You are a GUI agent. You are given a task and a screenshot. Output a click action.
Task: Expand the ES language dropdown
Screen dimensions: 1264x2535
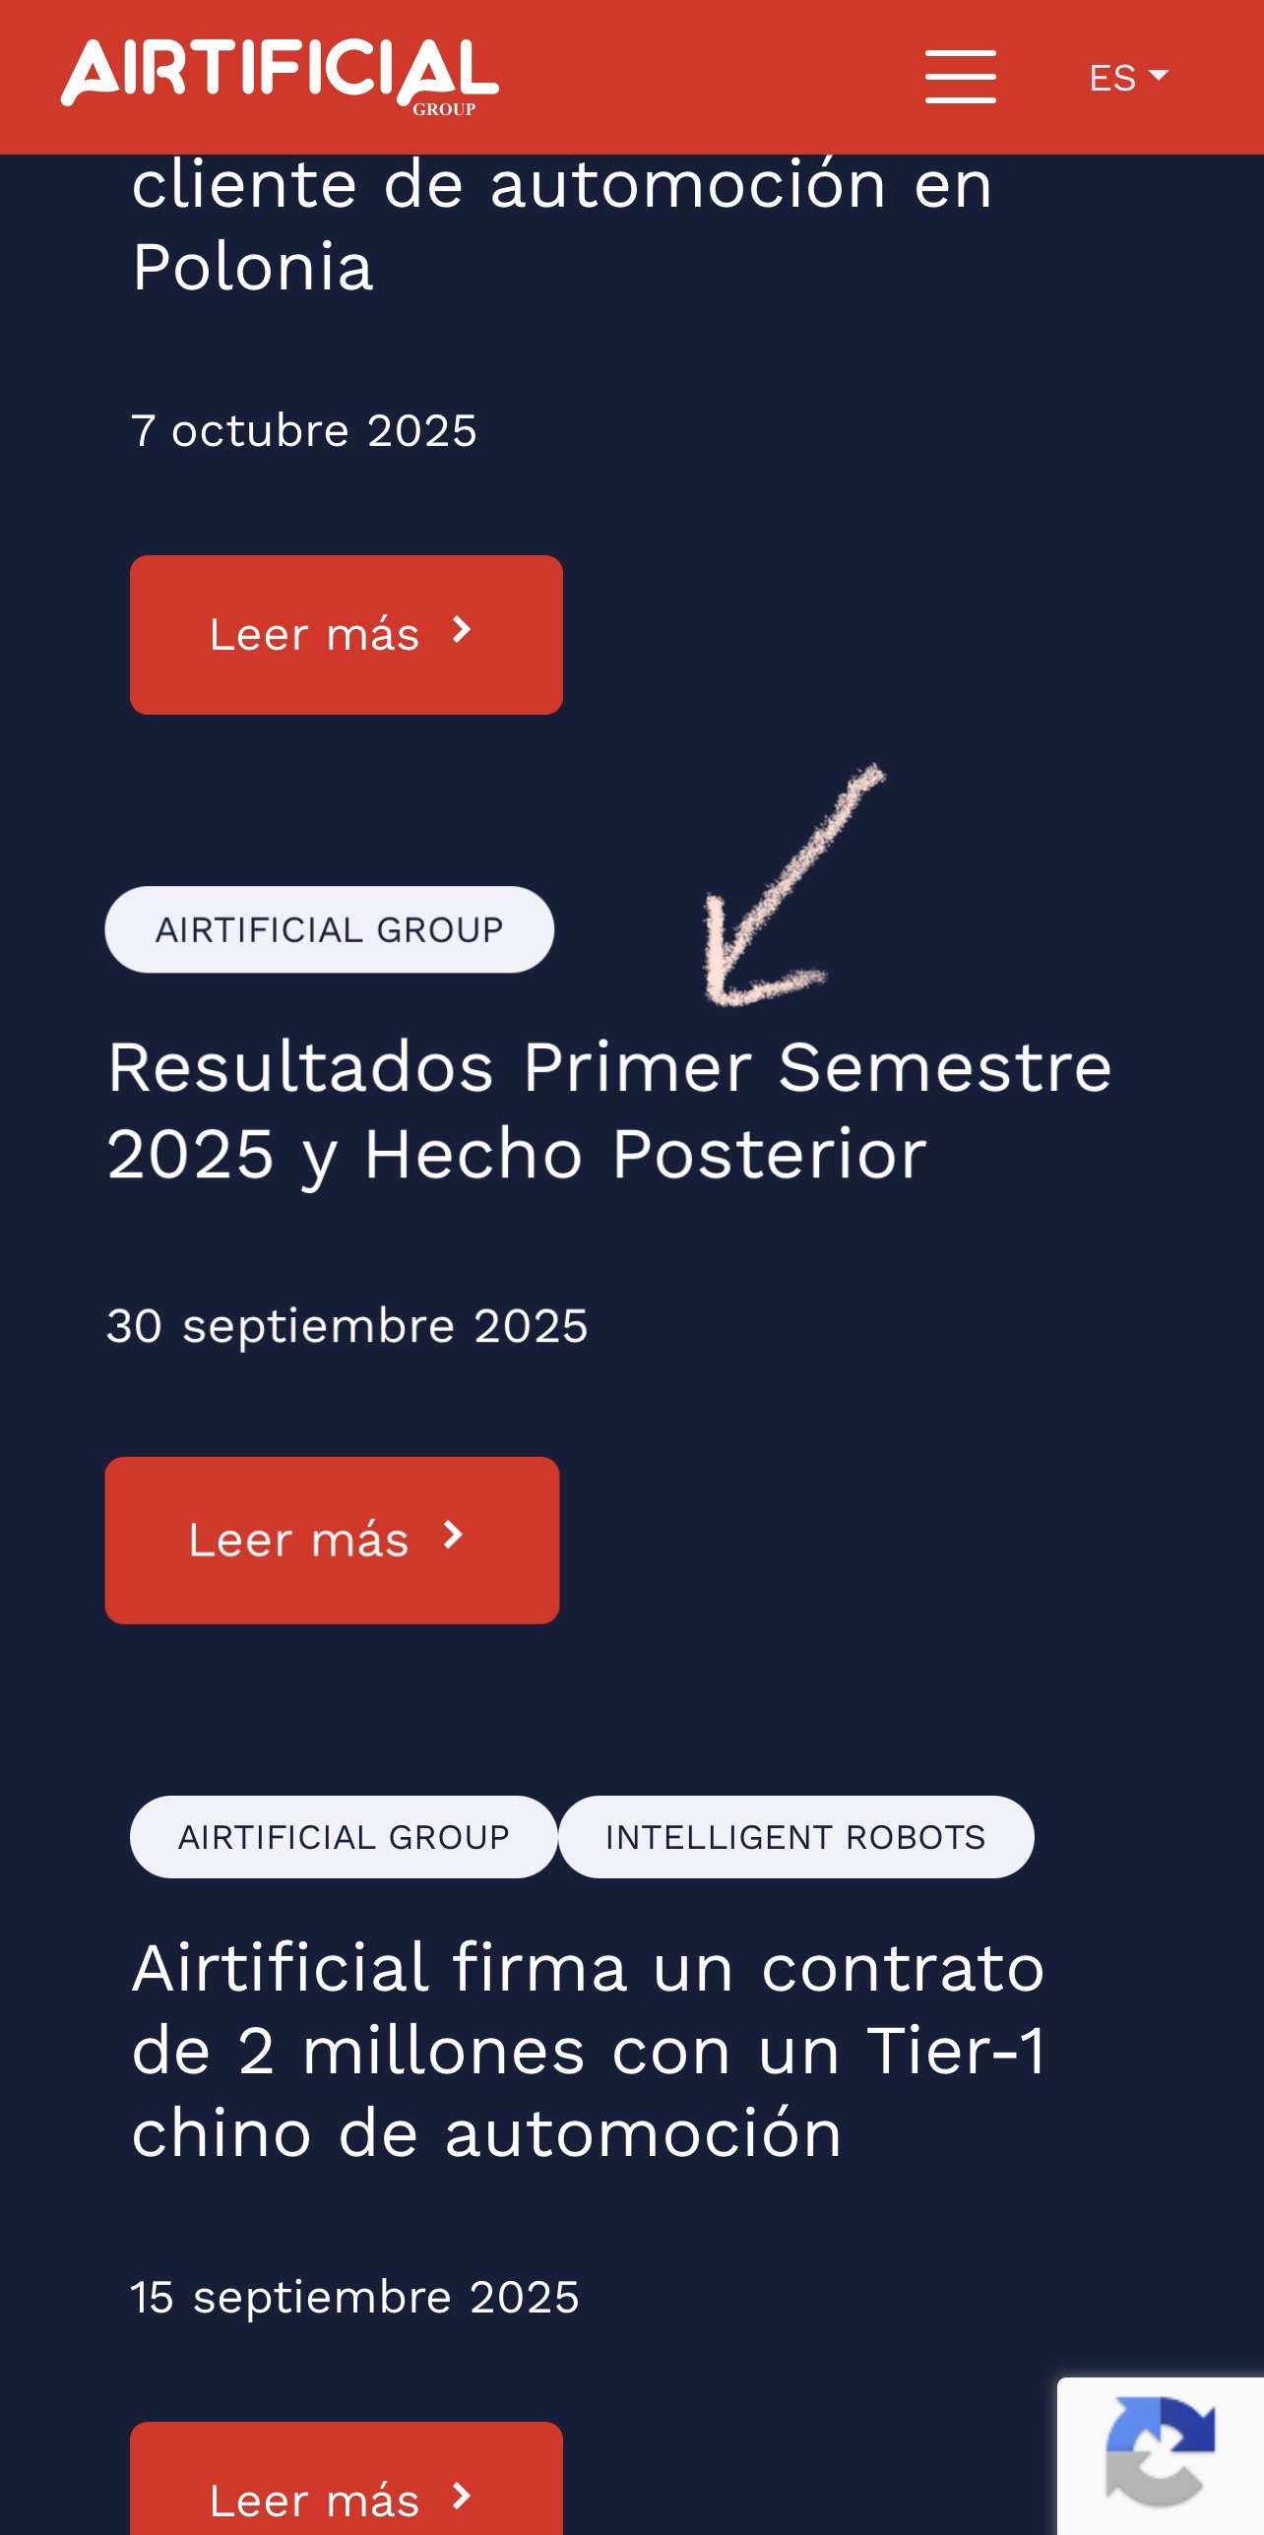click(x=1128, y=77)
